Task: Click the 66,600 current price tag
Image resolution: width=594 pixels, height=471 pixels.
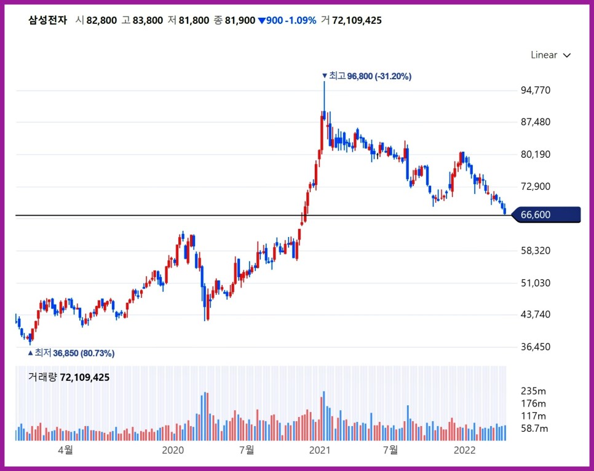Action: tap(546, 214)
